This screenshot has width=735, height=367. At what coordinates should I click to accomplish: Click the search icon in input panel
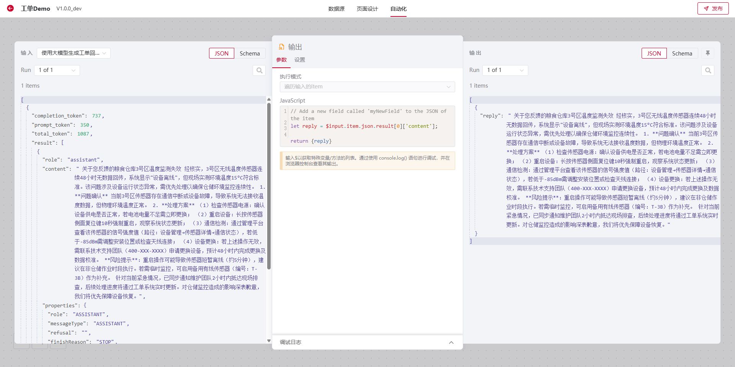[259, 70]
